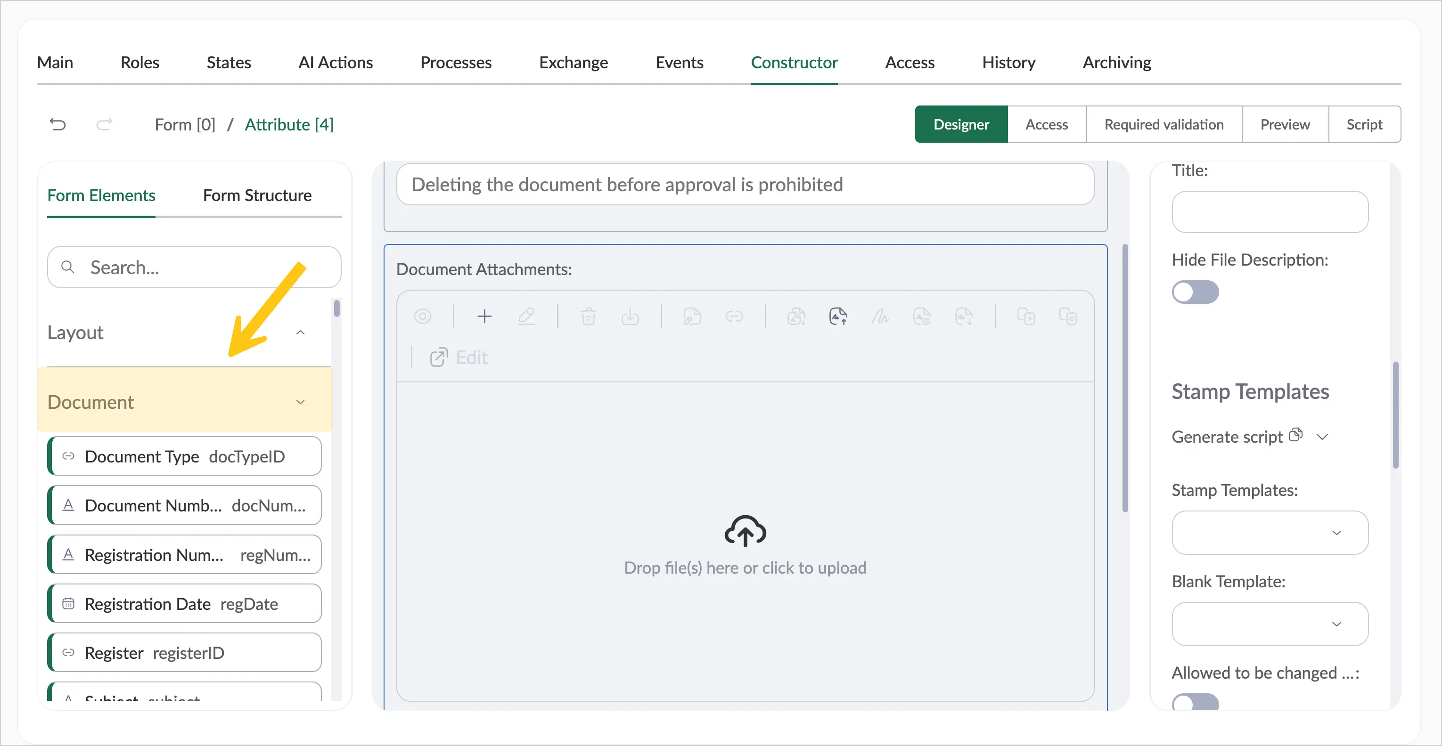Collapse the Layout section
The image size is (1442, 746).
pos(301,332)
